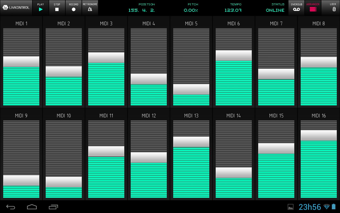This screenshot has height=213, width=340.
Task: Toggle the Lock button
Action: pos(331,8)
